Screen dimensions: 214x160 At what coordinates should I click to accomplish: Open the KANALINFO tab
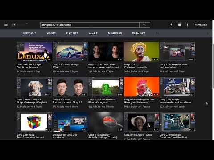139,33
